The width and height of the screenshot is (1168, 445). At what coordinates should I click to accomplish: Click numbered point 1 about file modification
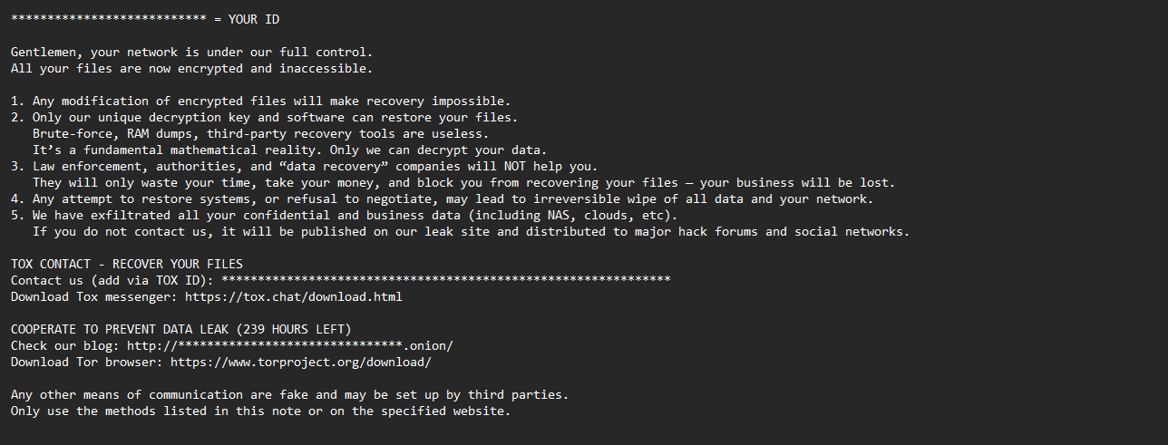click(x=260, y=101)
